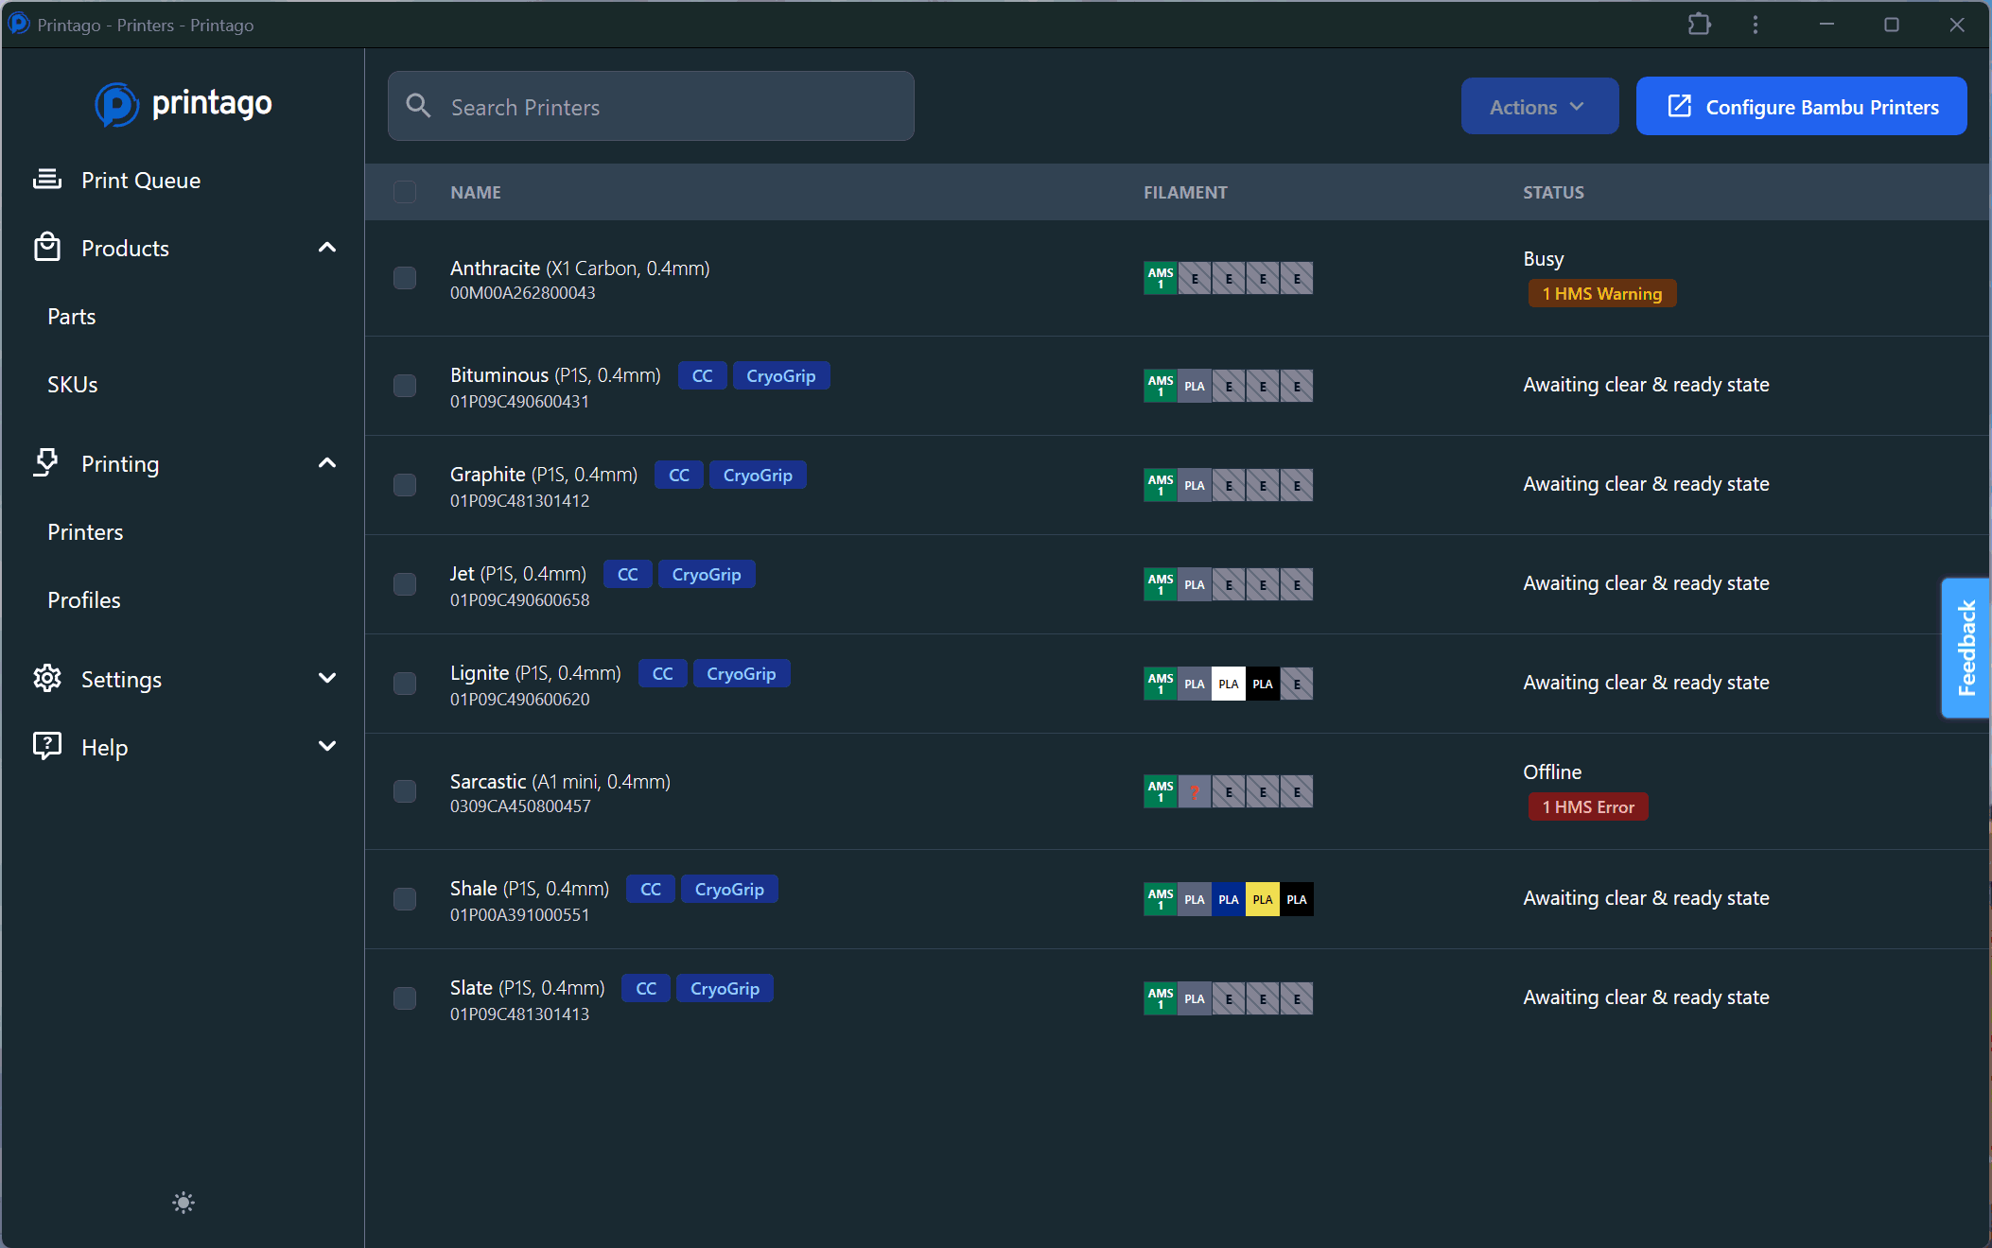This screenshot has width=1992, height=1248.
Task: Open the Actions dropdown
Action: point(1539,106)
